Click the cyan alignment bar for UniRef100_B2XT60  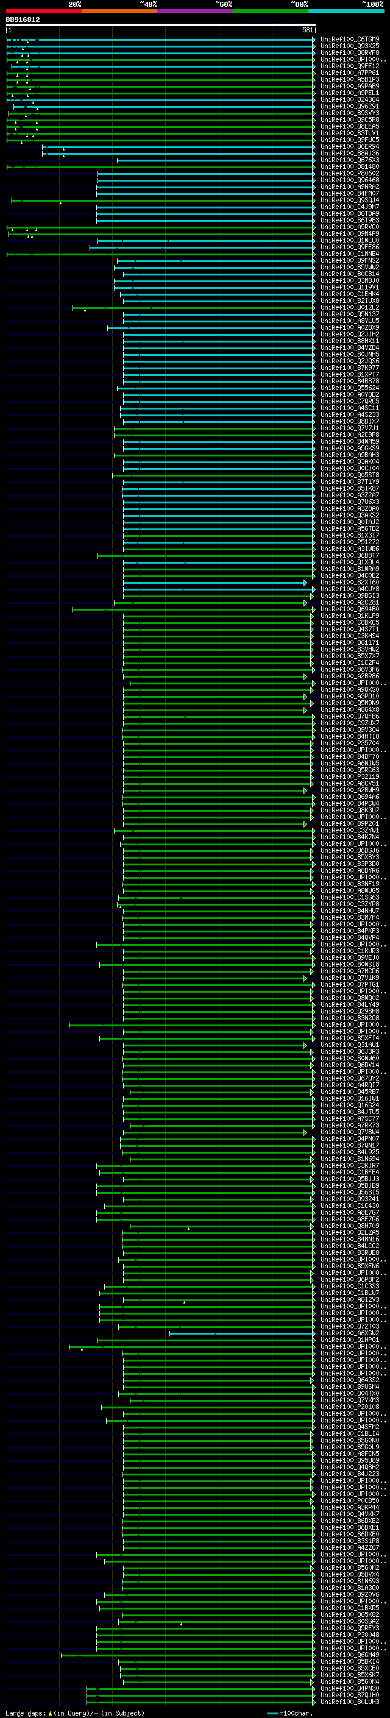point(215,582)
